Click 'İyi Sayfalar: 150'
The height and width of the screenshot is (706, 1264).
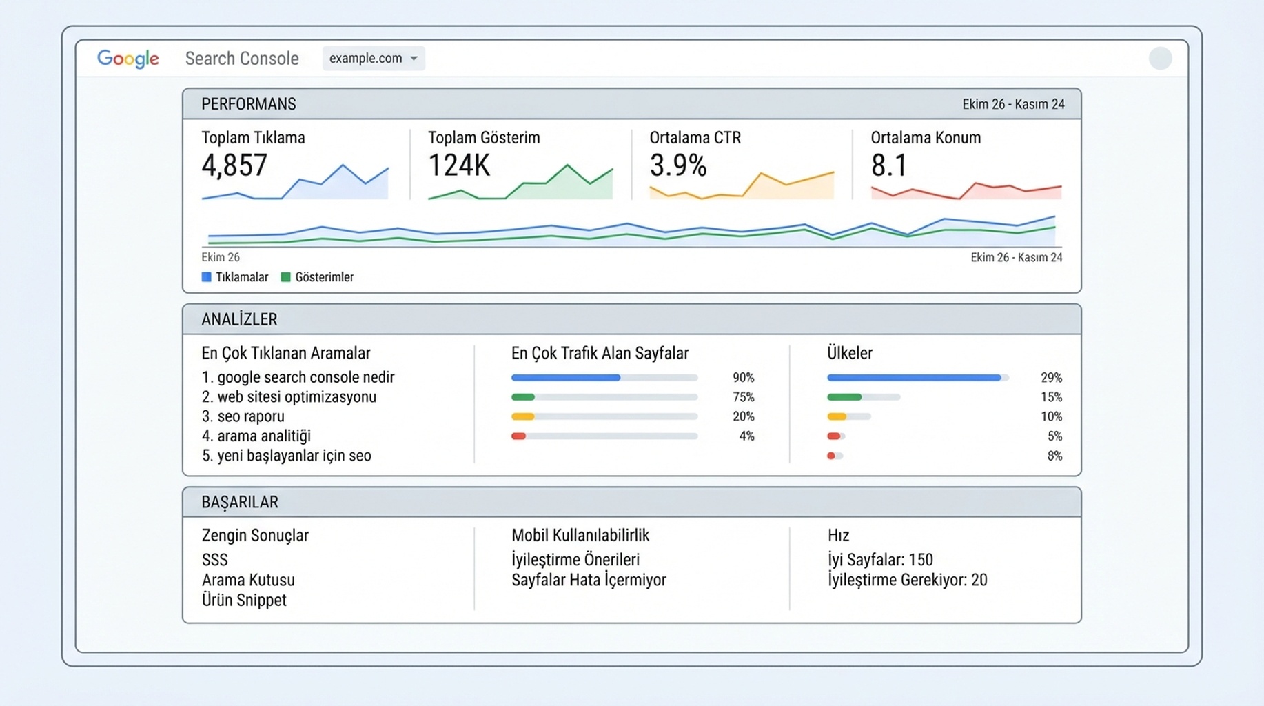click(x=880, y=560)
